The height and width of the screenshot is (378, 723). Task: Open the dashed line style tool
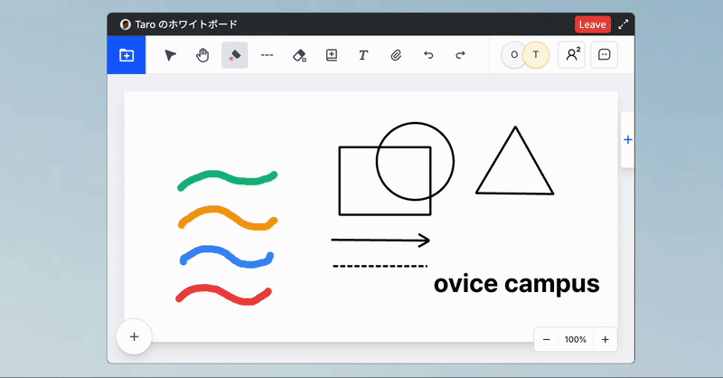point(267,55)
